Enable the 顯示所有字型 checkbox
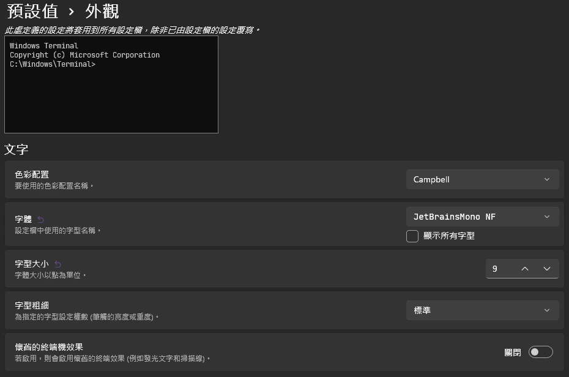Screen dimensions: 569x377 click(412, 236)
